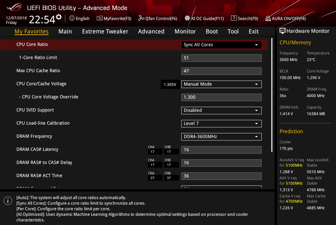Select the Monitor tab

(x=185, y=31)
